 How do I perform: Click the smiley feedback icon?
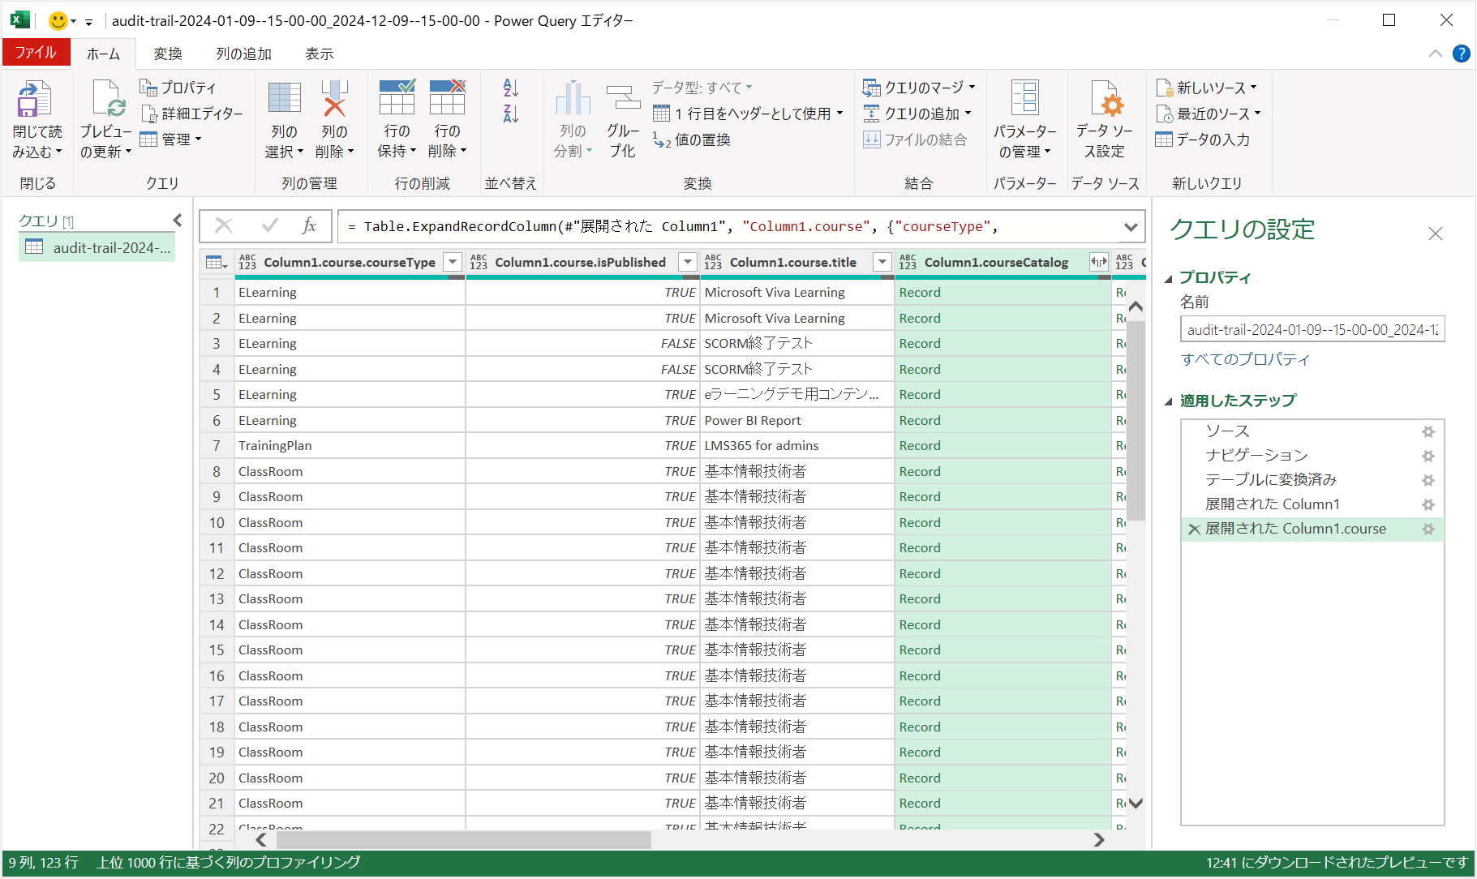[58, 20]
